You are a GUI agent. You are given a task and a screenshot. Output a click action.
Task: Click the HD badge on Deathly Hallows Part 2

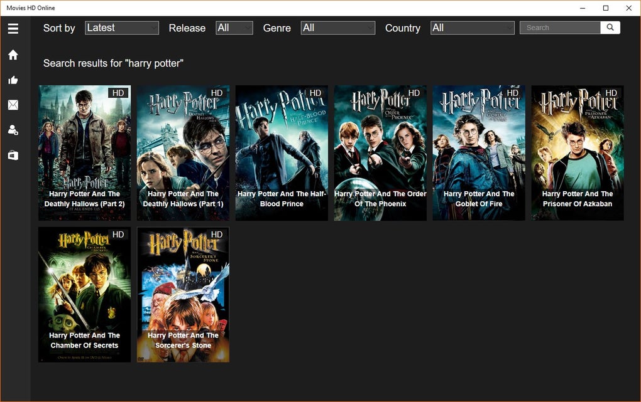(x=117, y=93)
